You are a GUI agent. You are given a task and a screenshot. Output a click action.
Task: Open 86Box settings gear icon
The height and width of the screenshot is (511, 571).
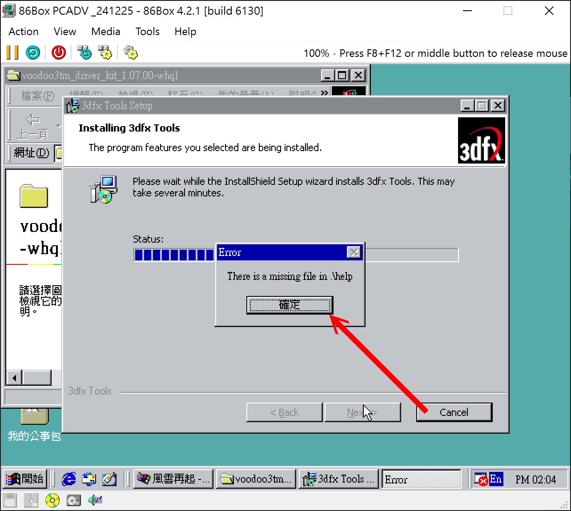[x=131, y=52]
